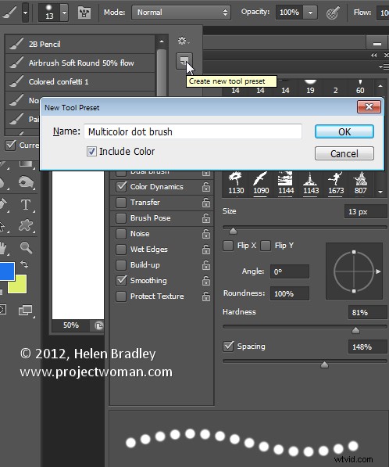Select the Type tool
This screenshot has width=389, height=467.
pos(26,205)
